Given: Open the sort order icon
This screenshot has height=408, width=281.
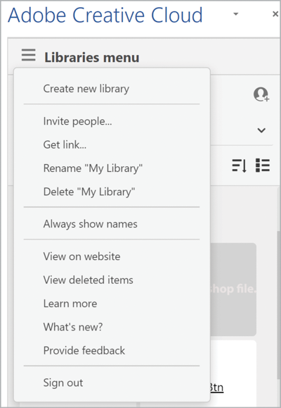Looking at the screenshot, I should tap(240, 165).
